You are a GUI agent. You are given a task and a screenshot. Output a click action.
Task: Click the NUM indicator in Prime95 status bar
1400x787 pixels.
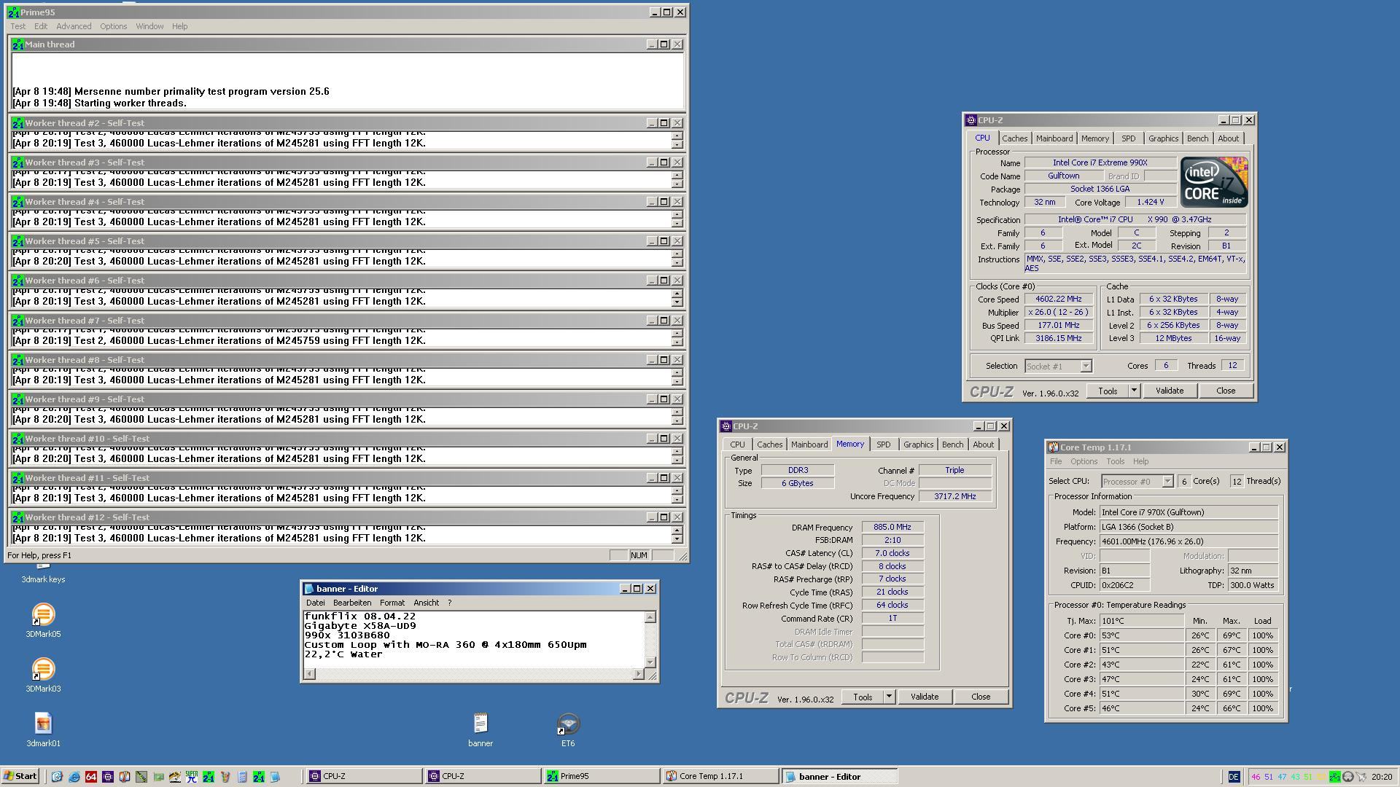tap(639, 555)
